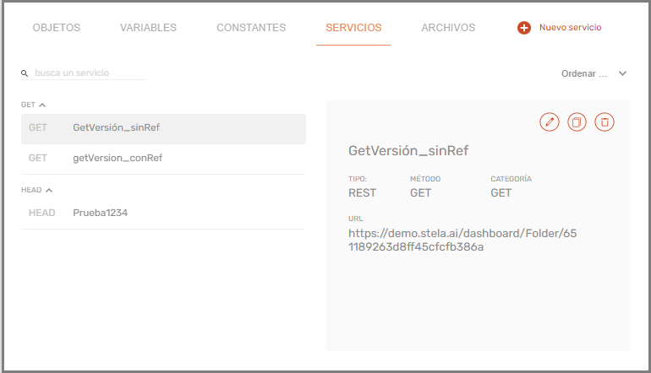Select the Prueba1234 service row
The height and width of the screenshot is (373, 651).
tap(163, 214)
